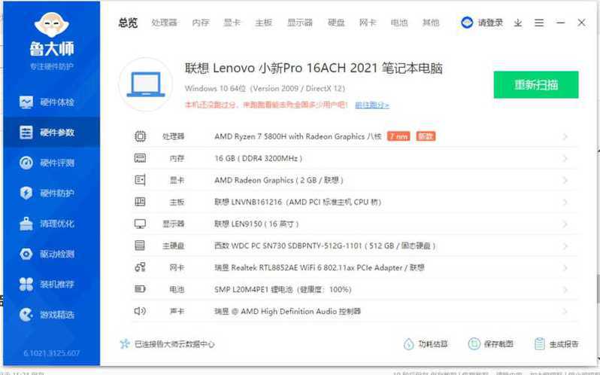Click the laptop computer icon
This screenshot has height=375, width=600.
click(146, 84)
